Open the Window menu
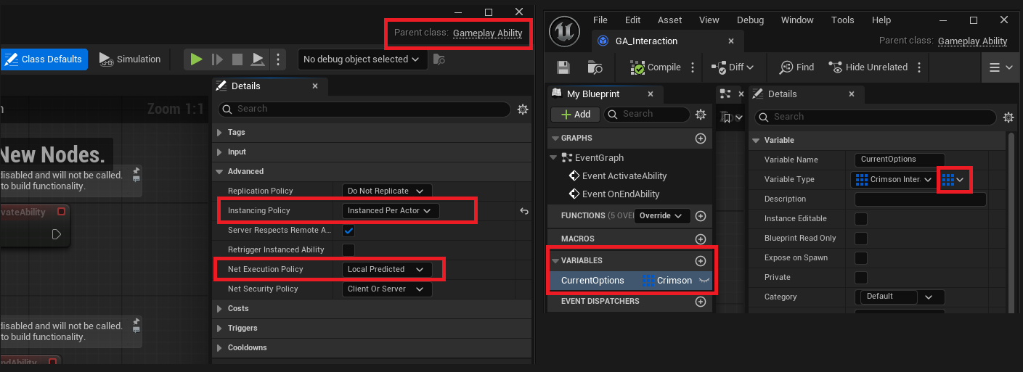 [x=797, y=20]
